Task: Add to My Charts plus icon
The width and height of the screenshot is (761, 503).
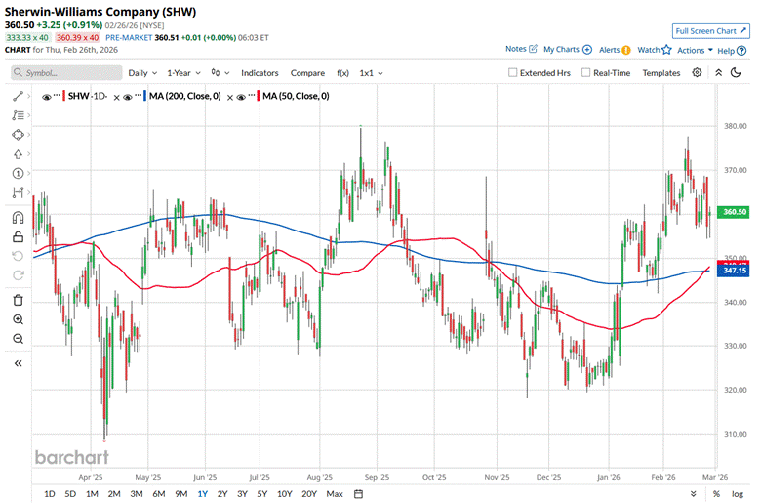Action: pyautogui.click(x=587, y=50)
